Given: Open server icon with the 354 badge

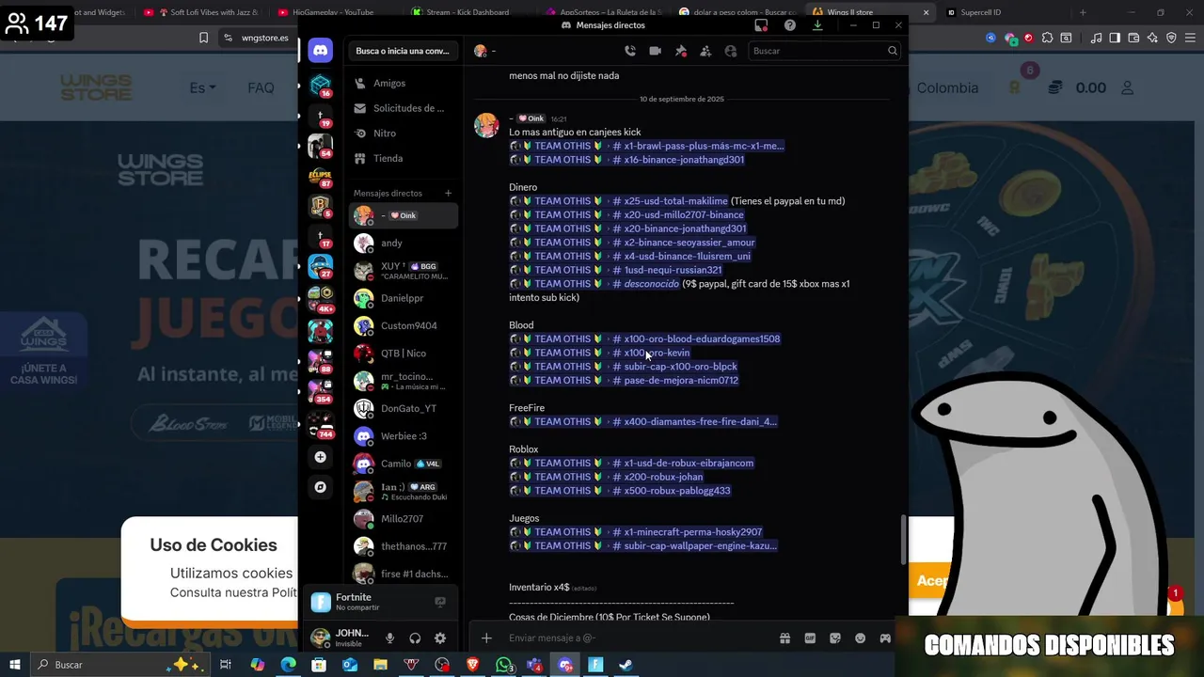Looking at the screenshot, I should [x=321, y=390].
